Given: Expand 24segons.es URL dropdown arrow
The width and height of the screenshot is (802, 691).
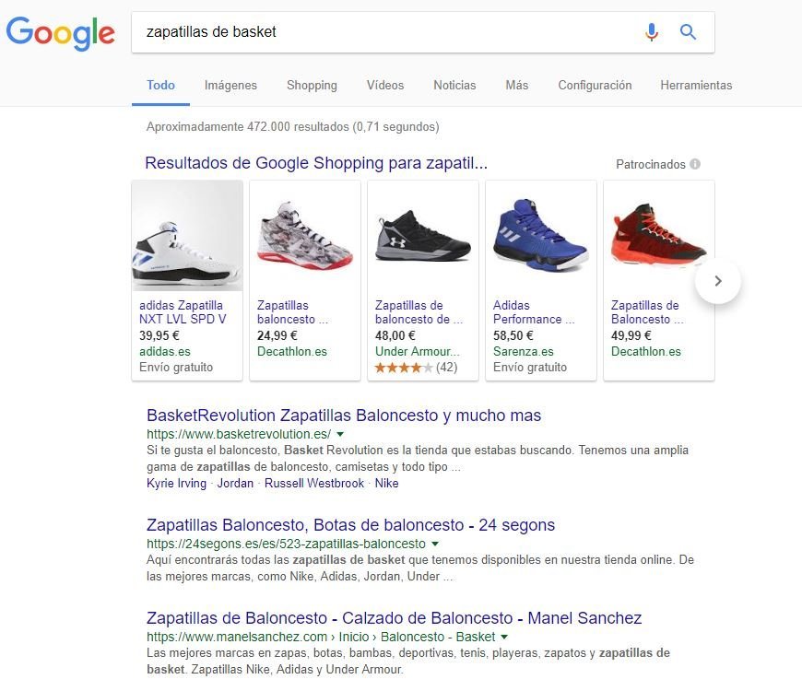Looking at the screenshot, I should [x=432, y=544].
